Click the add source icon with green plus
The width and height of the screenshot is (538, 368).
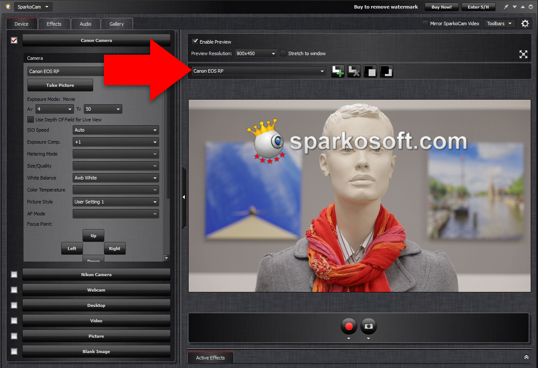(338, 71)
